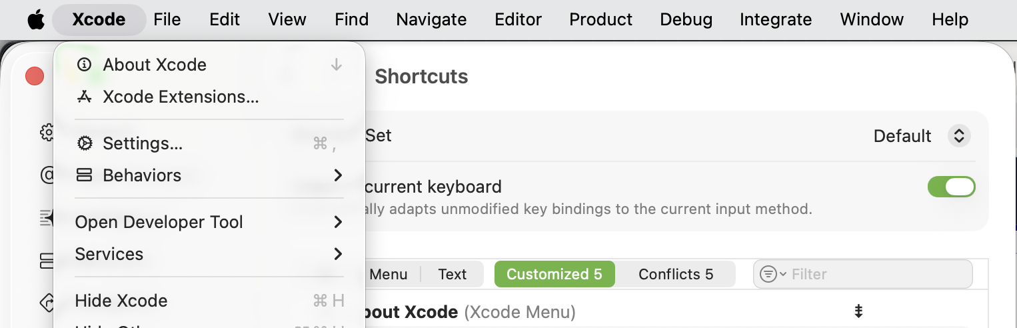Show only Customized 5 shortcuts
The height and width of the screenshot is (328, 1017).
(x=554, y=274)
